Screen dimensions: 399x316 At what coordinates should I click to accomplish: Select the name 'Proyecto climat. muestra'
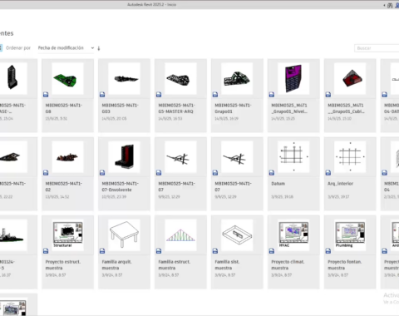click(x=288, y=264)
